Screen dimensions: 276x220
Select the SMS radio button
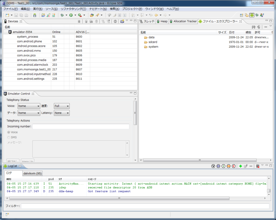point(9,137)
